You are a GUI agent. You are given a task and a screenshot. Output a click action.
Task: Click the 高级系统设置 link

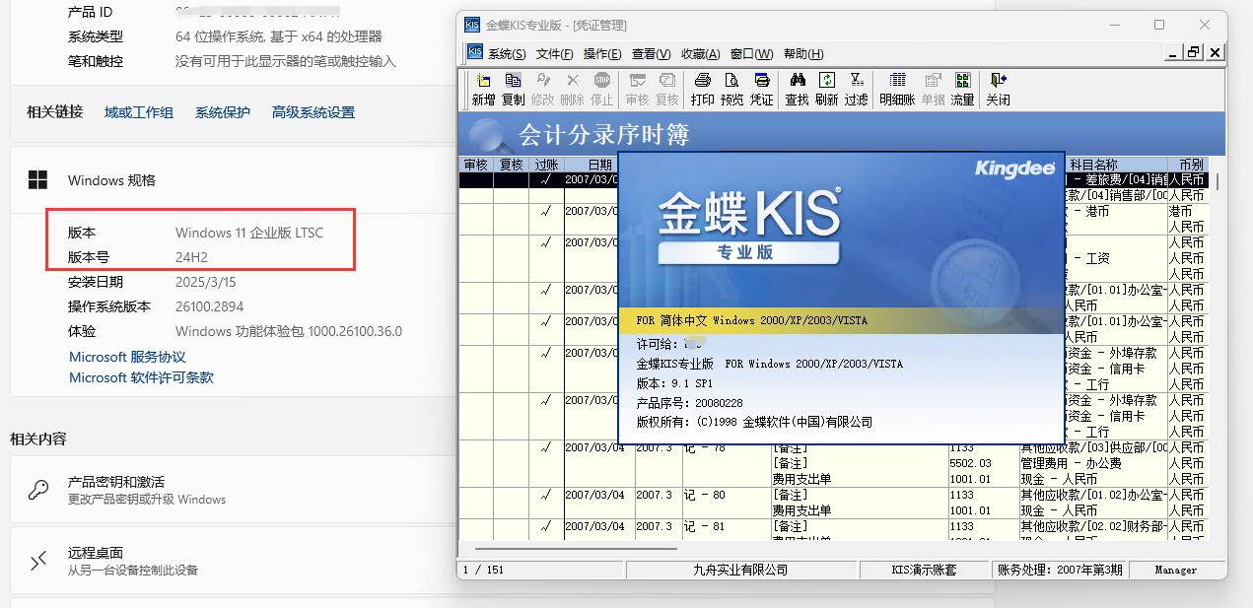[x=313, y=112]
